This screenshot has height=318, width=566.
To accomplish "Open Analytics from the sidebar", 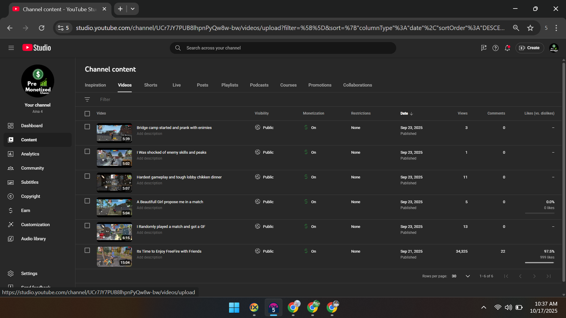I will (x=30, y=154).
